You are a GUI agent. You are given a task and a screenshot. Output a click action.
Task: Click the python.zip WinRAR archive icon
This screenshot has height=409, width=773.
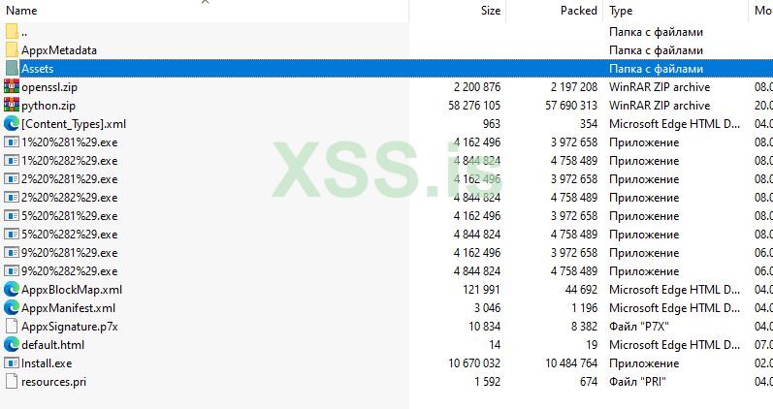[12, 105]
